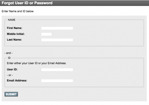Focus the Middle Initial text box
Screen dimensions: 149x105
tap(47, 34)
